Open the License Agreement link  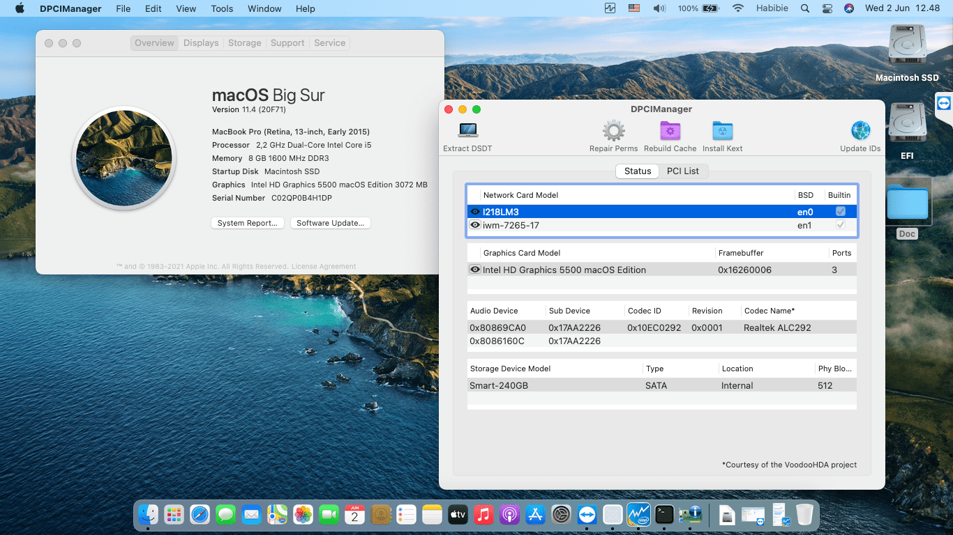(324, 266)
